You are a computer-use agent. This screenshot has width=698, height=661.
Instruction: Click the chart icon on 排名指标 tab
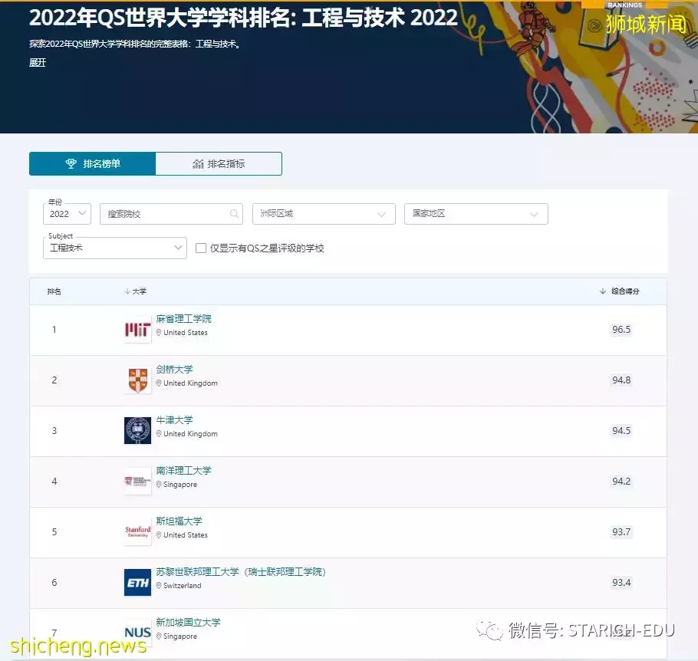(x=199, y=163)
